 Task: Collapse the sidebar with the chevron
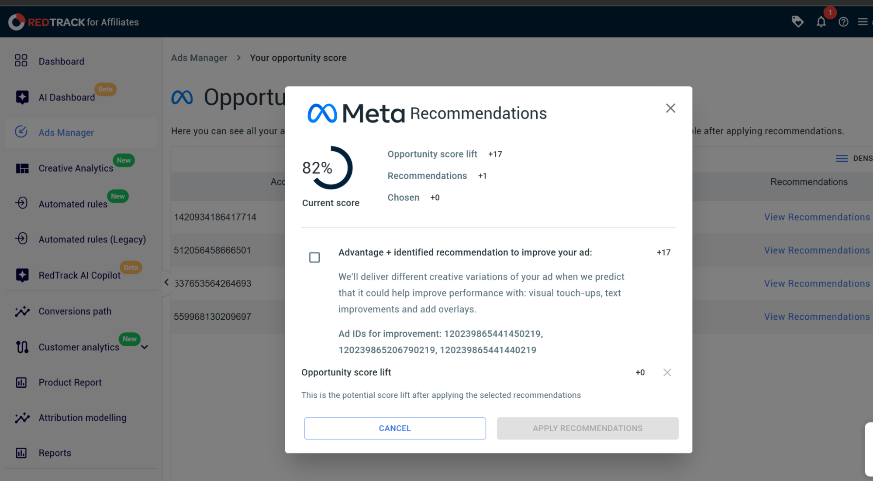[166, 282]
